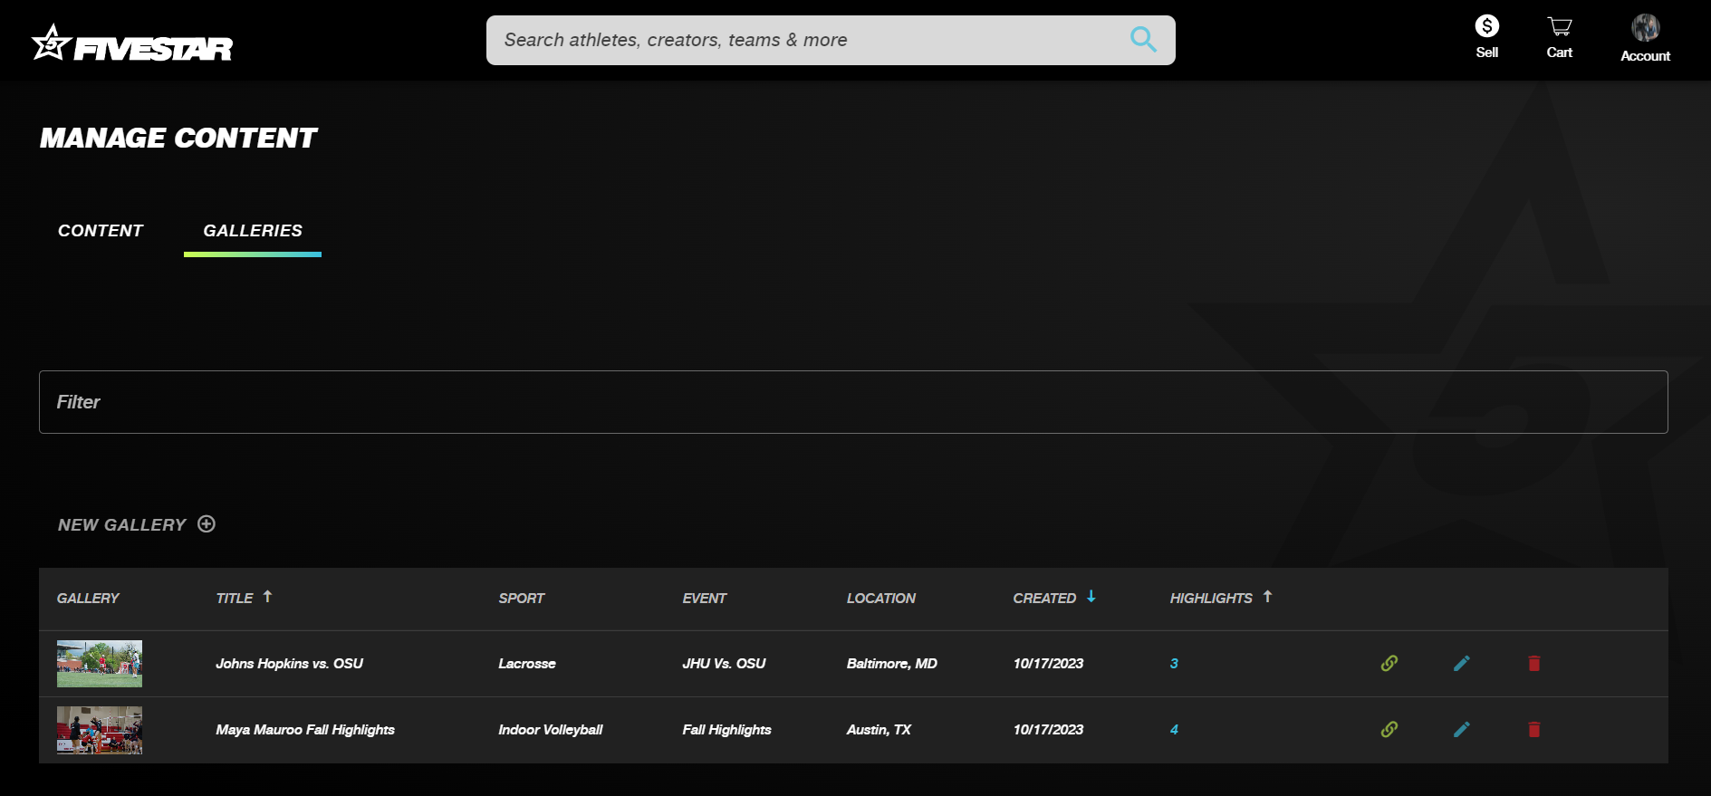Click the search magnifier icon
This screenshot has height=796, width=1711.
click(1143, 40)
